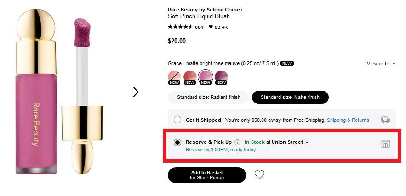The width and height of the screenshot is (406, 196).
Task: Pick the coral red shade swatch
Action: tap(190, 76)
